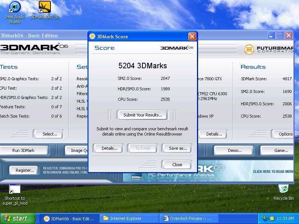Open Details in the Score dialog
299x224 pixels.
109,148
